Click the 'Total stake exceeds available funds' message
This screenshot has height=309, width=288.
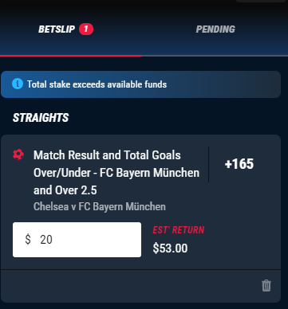(97, 84)
